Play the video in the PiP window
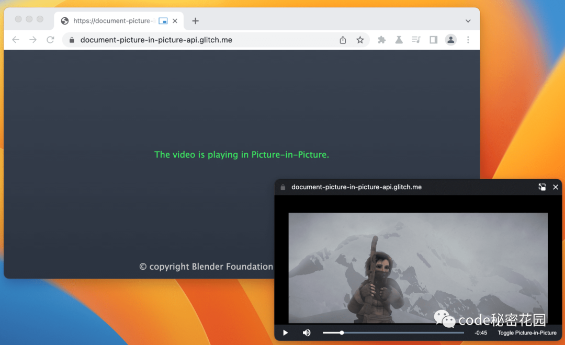565x345 pixels. click(286, 333)
